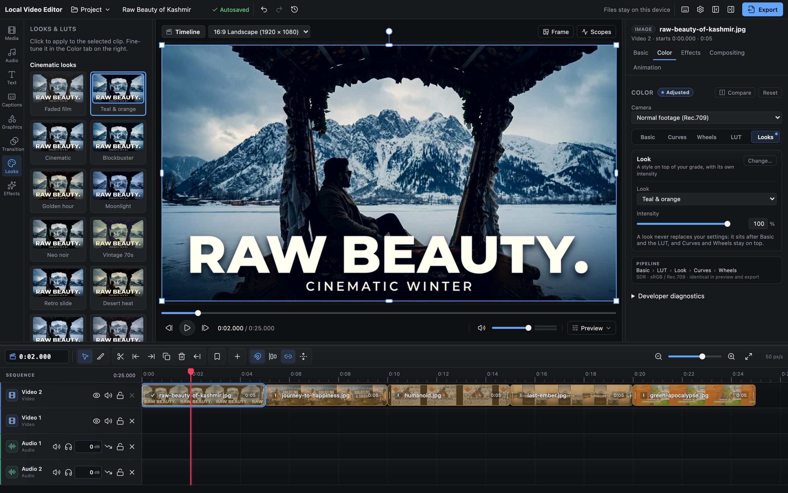Click the Reset color button
The image size is (788, 493).
[x=770, y=93]
